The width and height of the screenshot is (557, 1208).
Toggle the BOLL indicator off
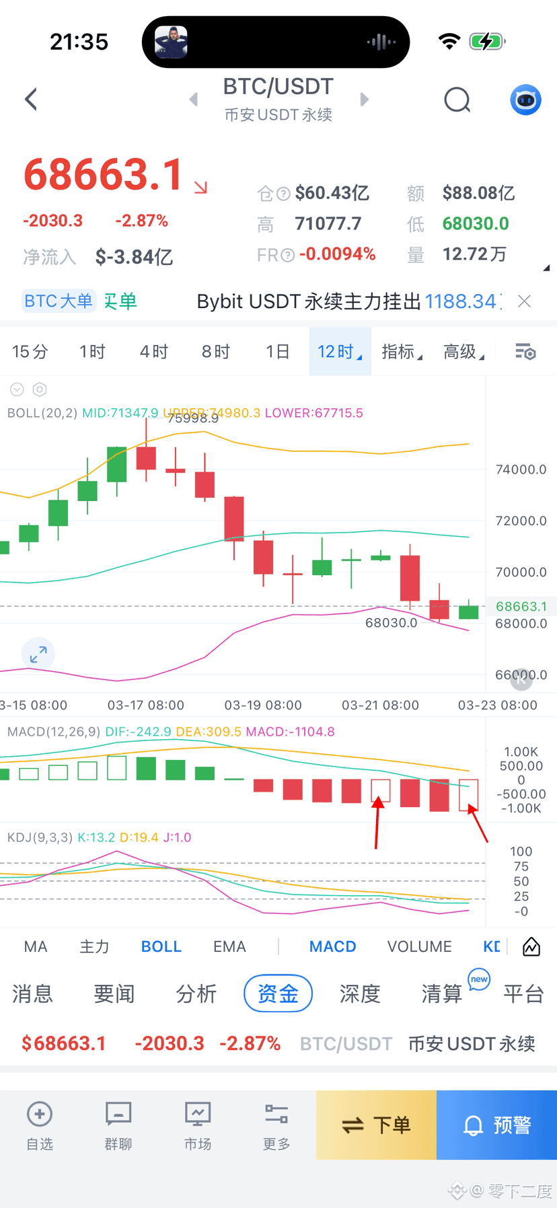click(x=161, y=947)
